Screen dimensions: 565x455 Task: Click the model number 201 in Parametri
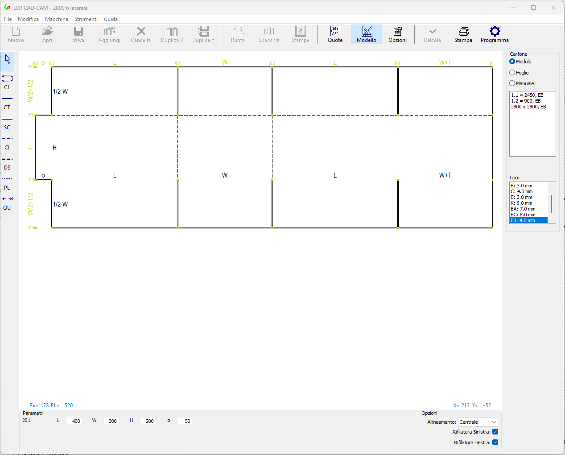coord(26,420)
